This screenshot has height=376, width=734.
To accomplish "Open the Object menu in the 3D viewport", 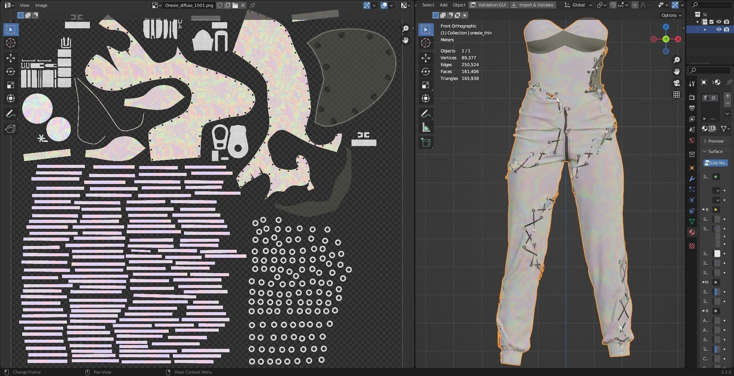I will (459, 5).
